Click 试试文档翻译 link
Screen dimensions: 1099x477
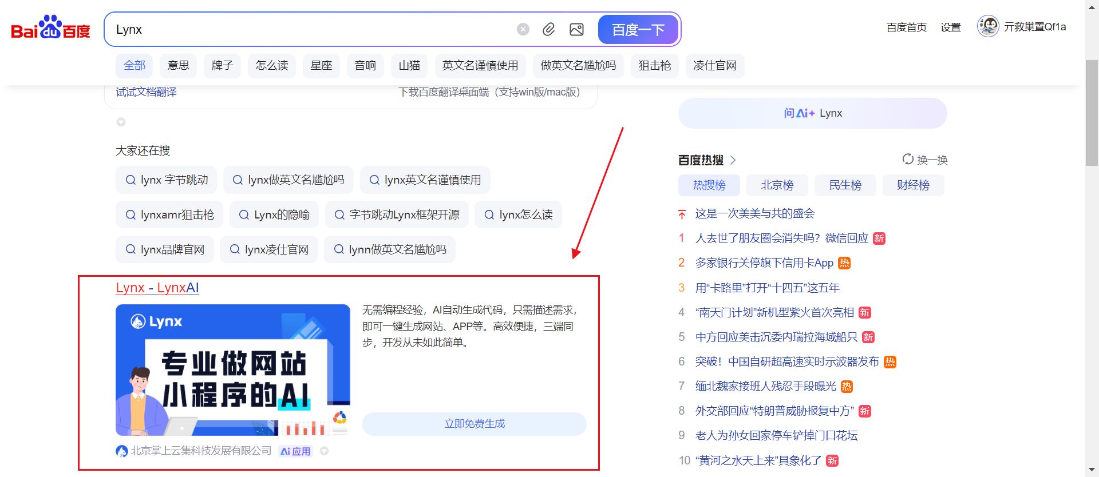[x=147, y=92]
